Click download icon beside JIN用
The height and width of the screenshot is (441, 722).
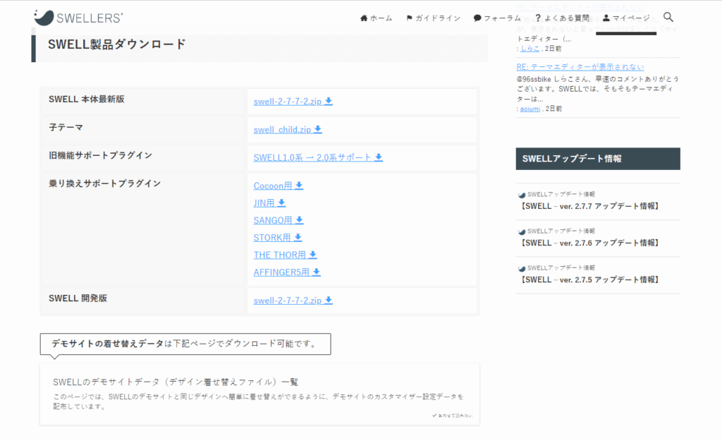(x=281, y=203)
